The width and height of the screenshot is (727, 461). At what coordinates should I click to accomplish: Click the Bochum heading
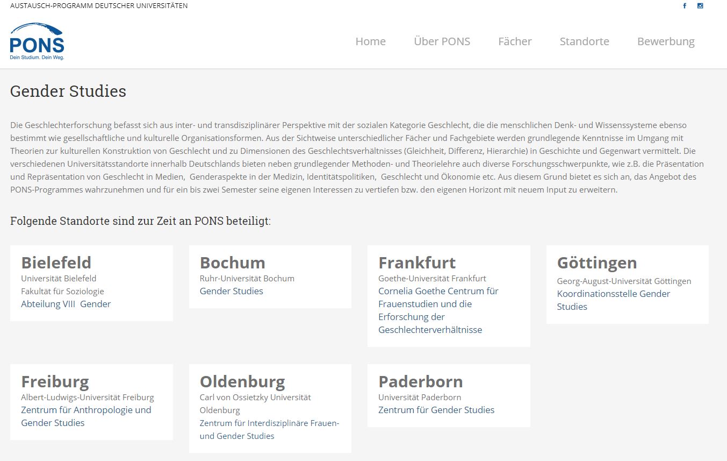click(x=233, y=263)
